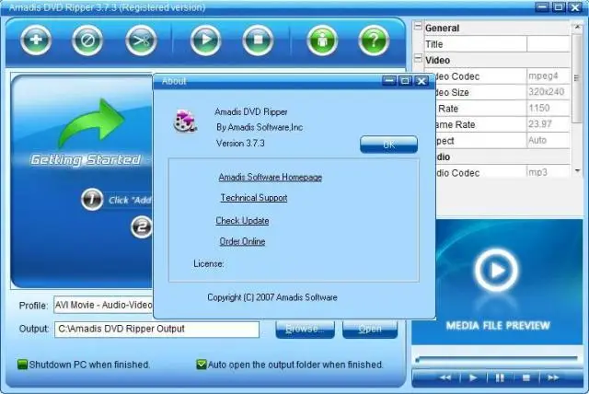Image resolution: width=589 pixels, height=394 pixels.
Task: Collapse the General property group
Action: click(x=418, y=27)
